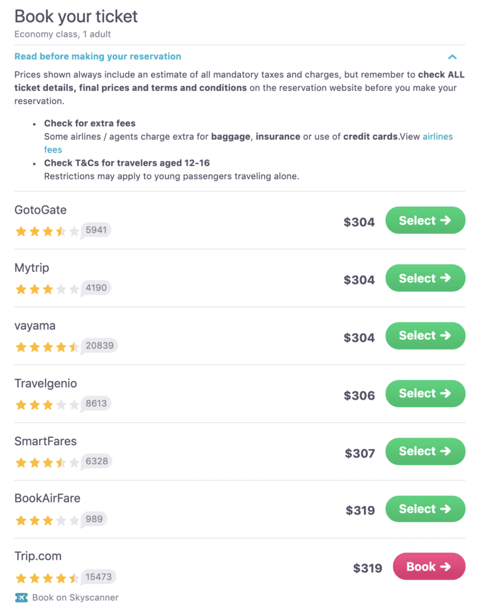Screen dimensions: 492x608
Task: Select the GotoGate $304 fare
Action: pyautogui.click(x=425, y=220)
